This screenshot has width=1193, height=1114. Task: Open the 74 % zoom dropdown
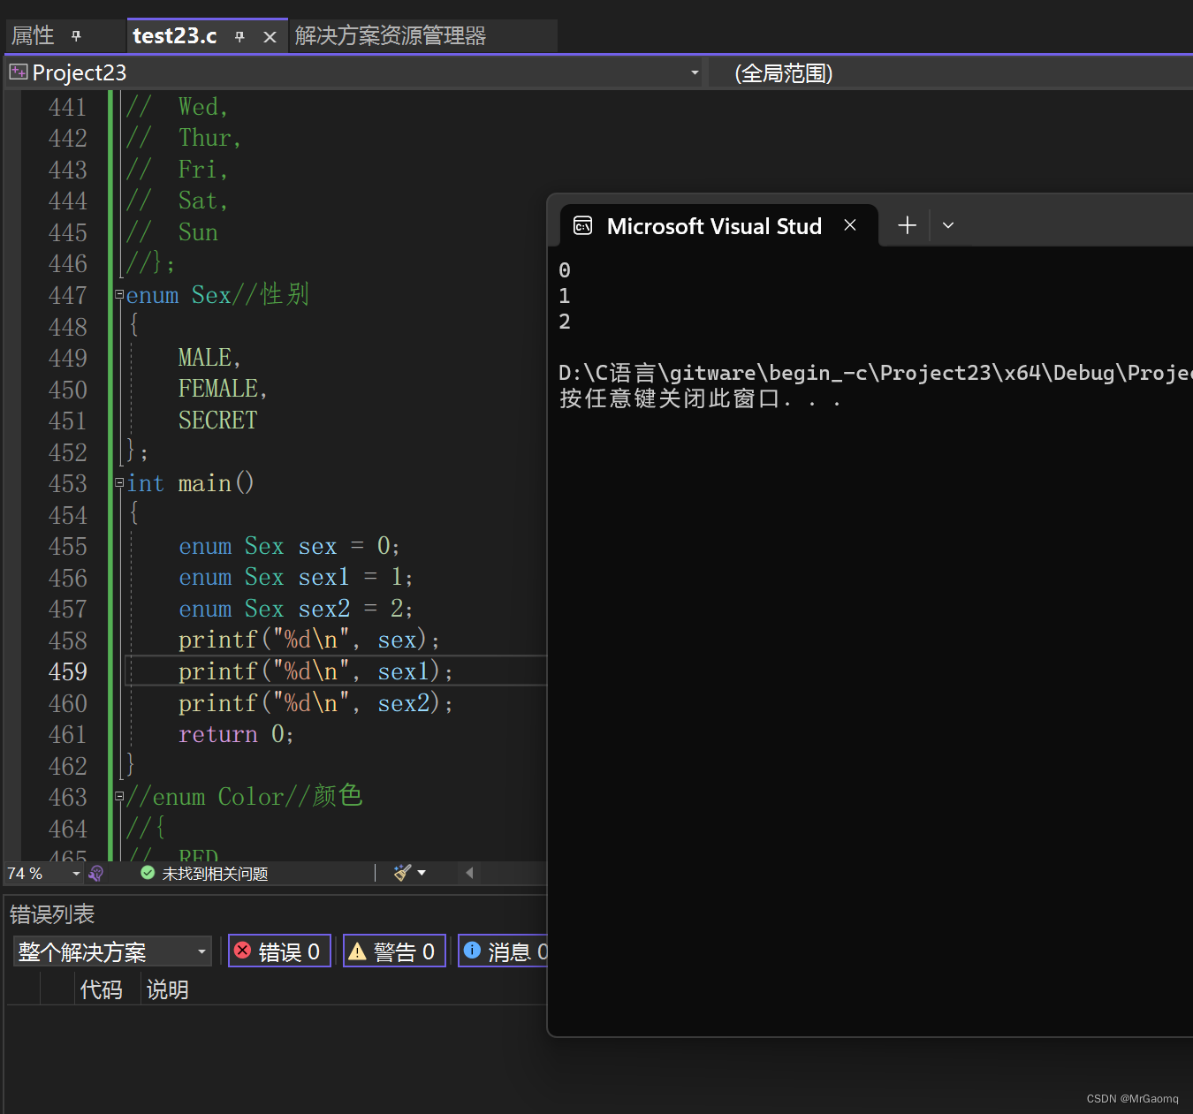(x=76, y=873)
